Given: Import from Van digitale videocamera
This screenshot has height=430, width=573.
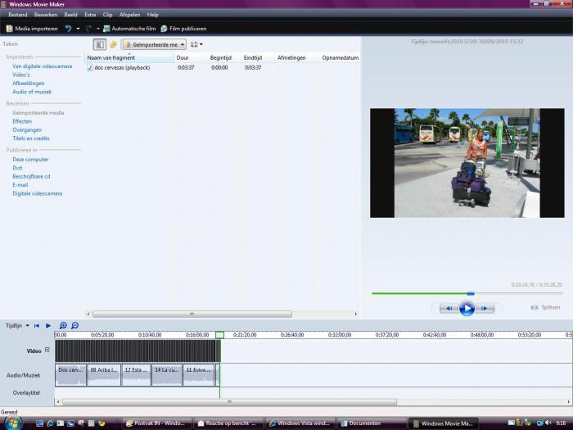Looking at the screenshot, I should coord(42,66).
